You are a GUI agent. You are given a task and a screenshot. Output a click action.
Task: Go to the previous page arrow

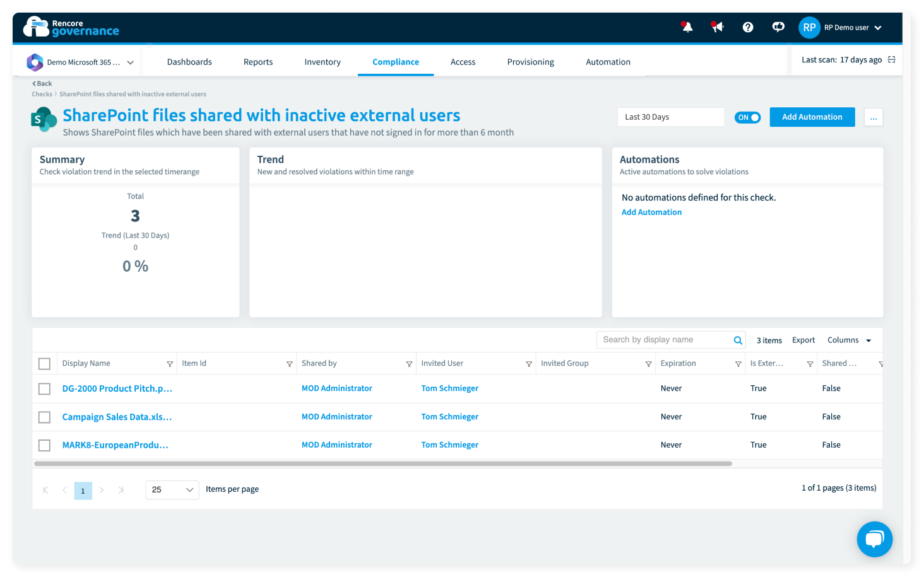coord(64,490)
